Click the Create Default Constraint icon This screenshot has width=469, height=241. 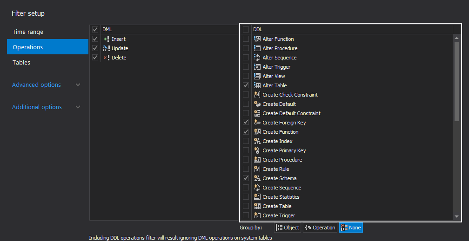[x=257, y=113]
